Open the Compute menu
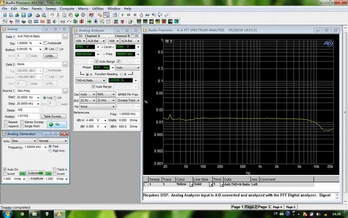 point(67,8)
